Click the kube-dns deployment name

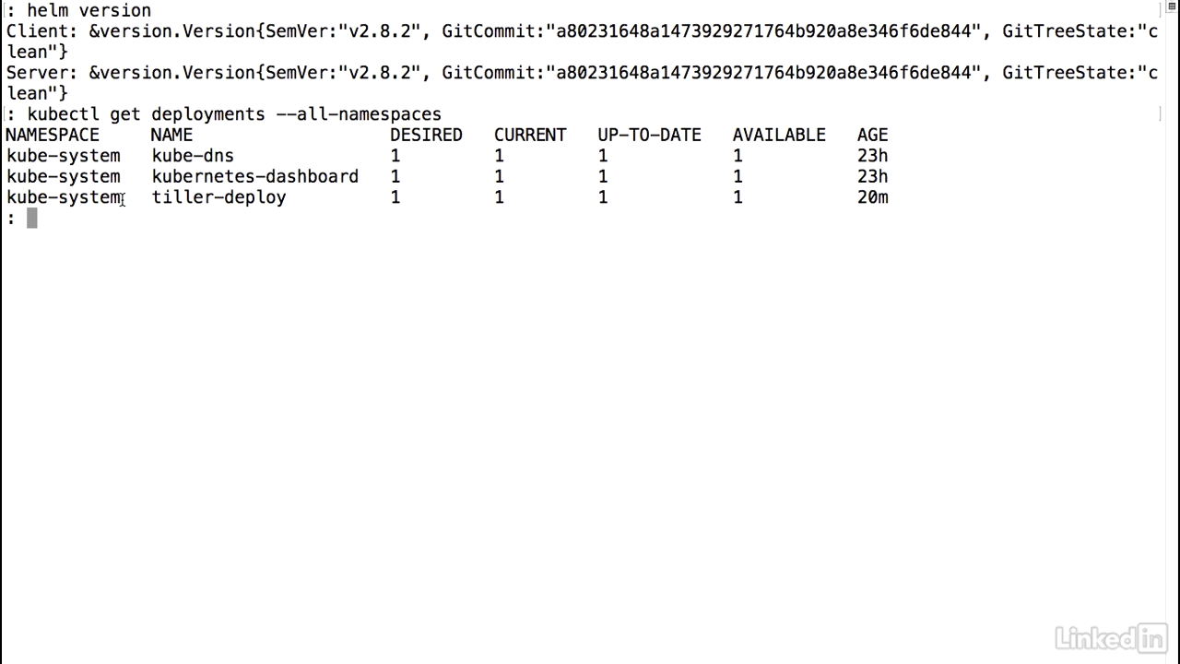point(193,156)
